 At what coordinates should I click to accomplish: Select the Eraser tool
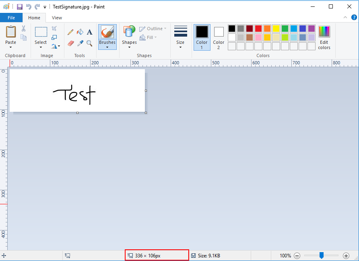pos(71,43)
